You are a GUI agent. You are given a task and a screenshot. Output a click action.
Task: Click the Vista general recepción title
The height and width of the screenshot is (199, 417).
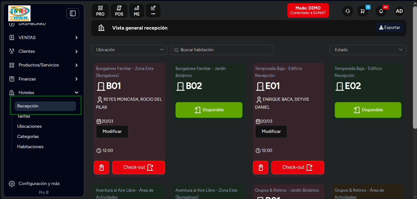click(x=140, y=28)
